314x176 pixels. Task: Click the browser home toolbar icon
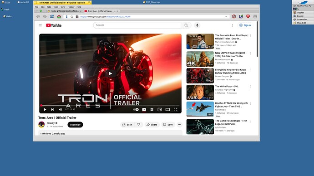tap(59, 17)
